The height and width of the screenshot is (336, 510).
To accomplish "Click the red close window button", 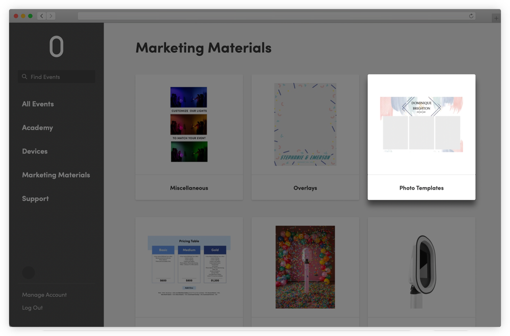I will (x=16, y=16).
